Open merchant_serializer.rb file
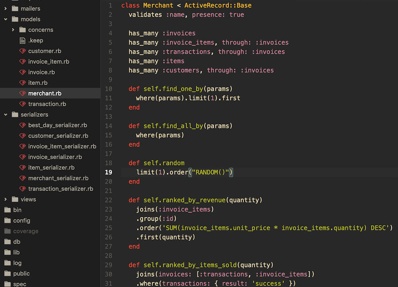 click(58, 178)
